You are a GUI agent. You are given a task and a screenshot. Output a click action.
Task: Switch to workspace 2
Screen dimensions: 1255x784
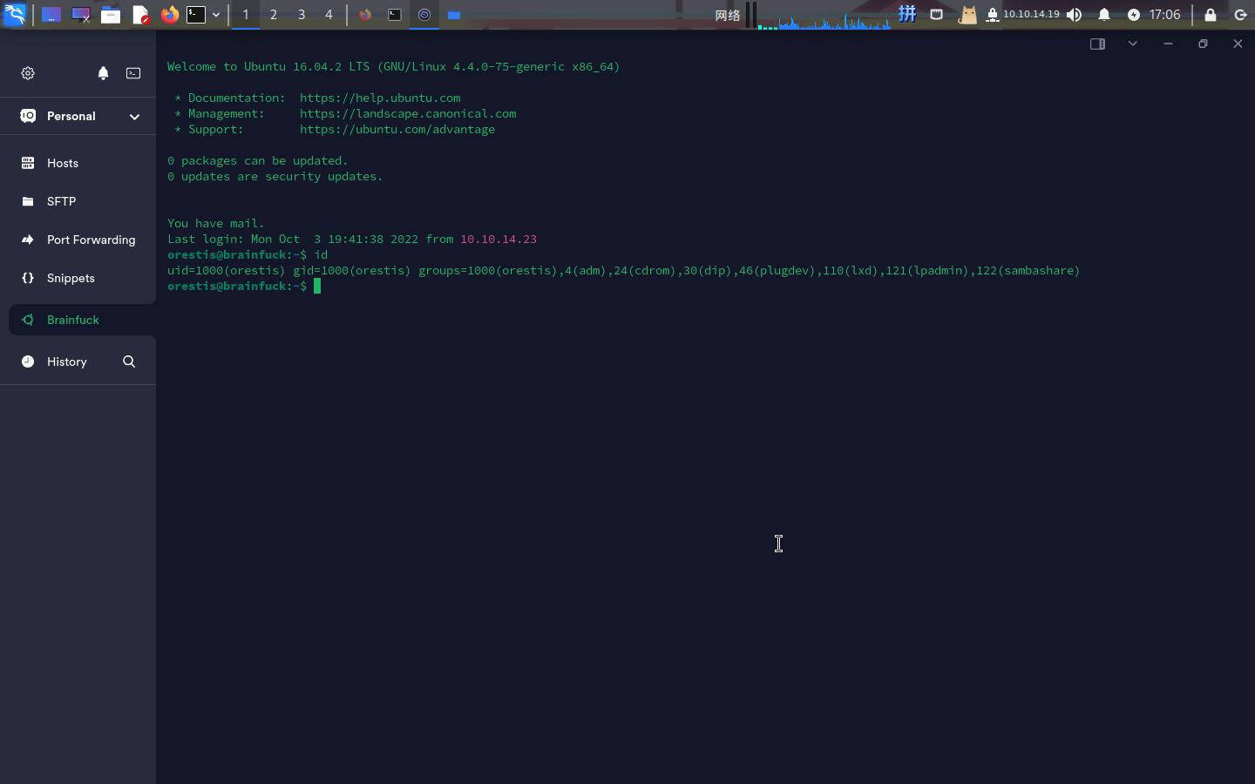pos(274,15)
